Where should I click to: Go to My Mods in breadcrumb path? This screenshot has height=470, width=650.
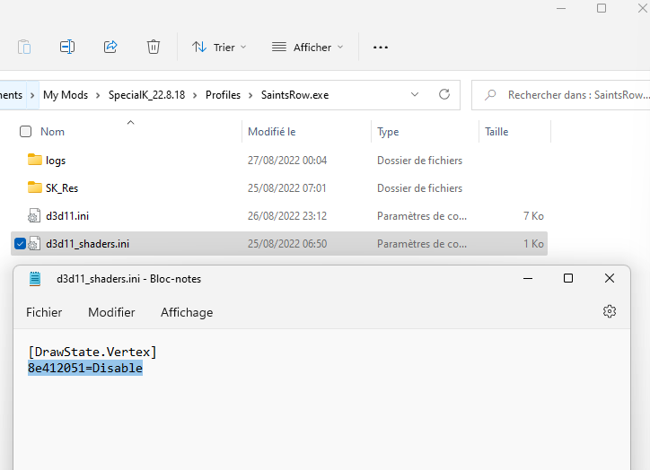(66, 95)
